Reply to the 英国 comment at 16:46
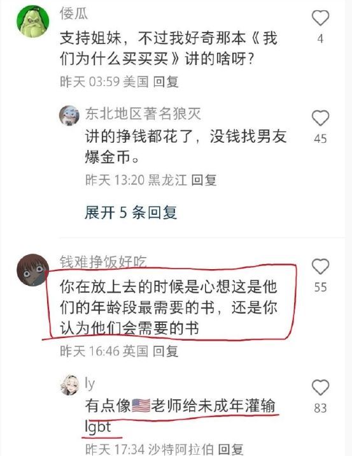The width and height of the screenshot is (352, 456). [165, 351]
